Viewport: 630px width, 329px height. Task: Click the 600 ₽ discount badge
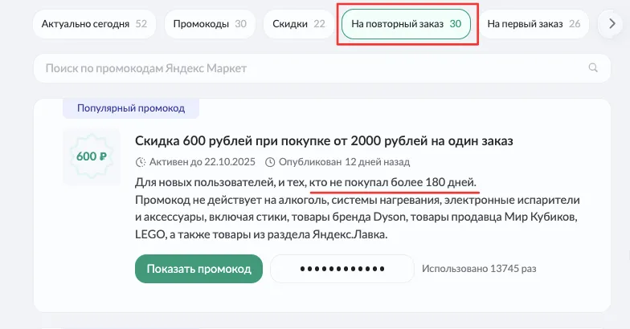91,156
